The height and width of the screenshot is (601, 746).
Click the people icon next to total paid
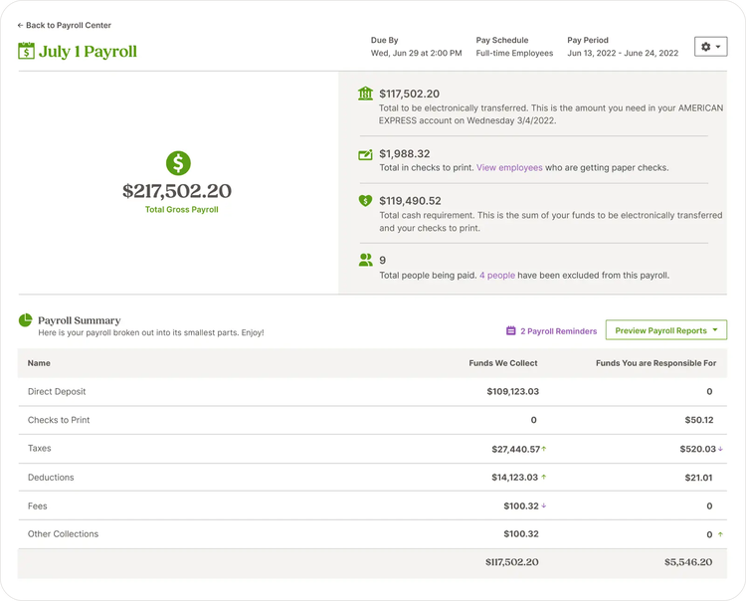365,260
